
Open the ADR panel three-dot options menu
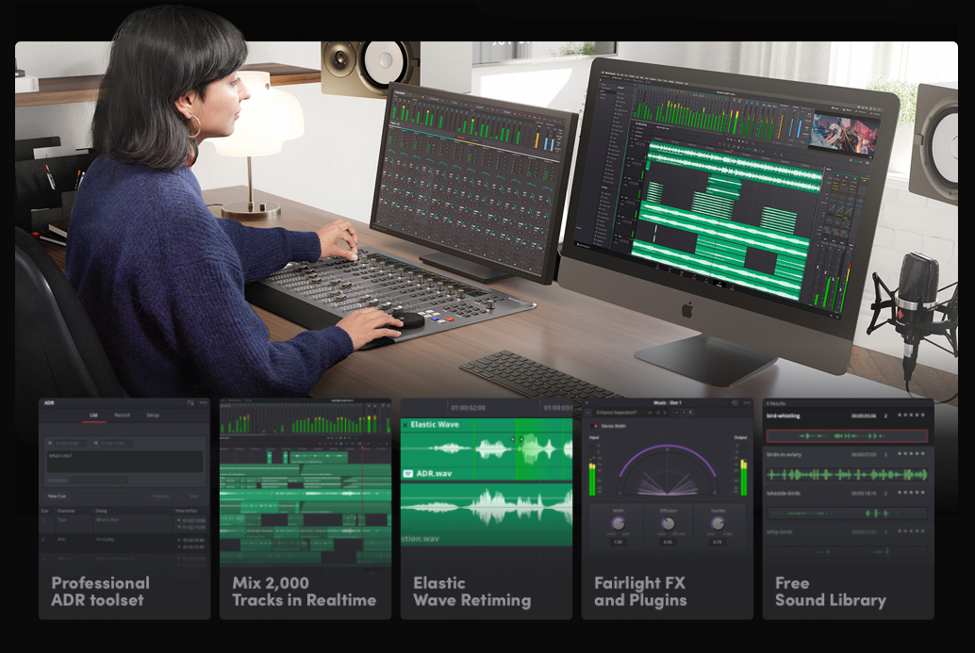pyautogui.click(x=203, y=402)
